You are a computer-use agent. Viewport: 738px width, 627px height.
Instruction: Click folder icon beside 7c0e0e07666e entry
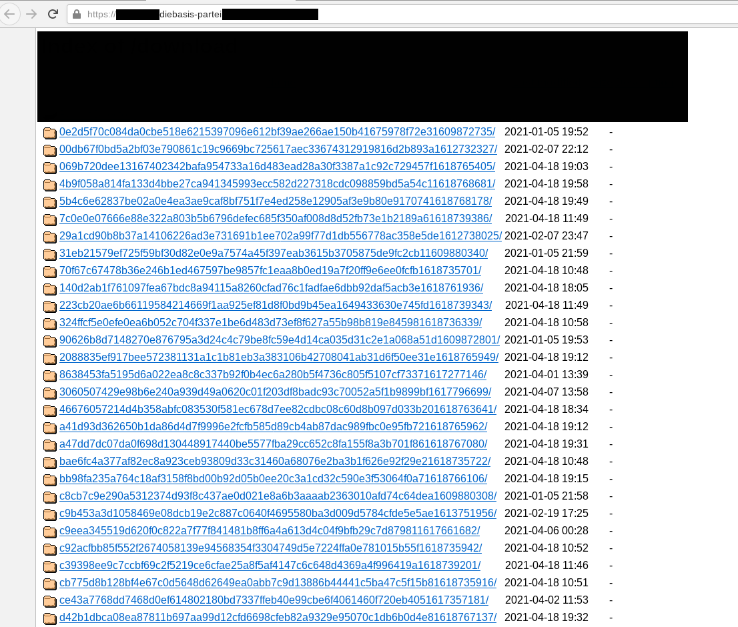[50, 219]
